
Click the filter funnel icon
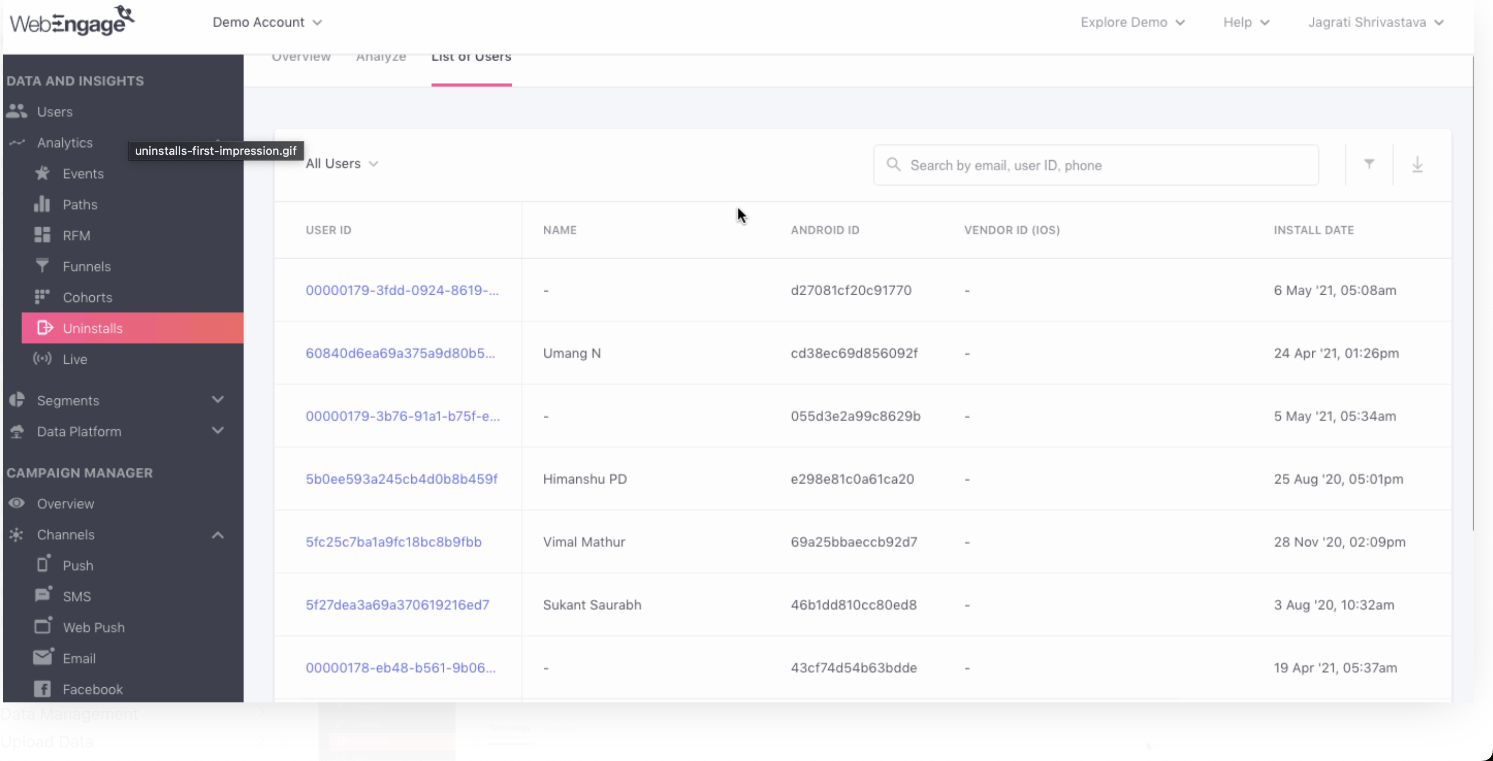[1368, 164]
